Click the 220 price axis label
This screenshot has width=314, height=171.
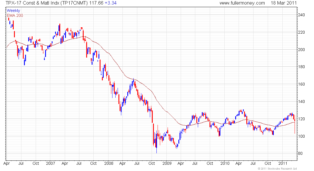(x=301, y=32)
